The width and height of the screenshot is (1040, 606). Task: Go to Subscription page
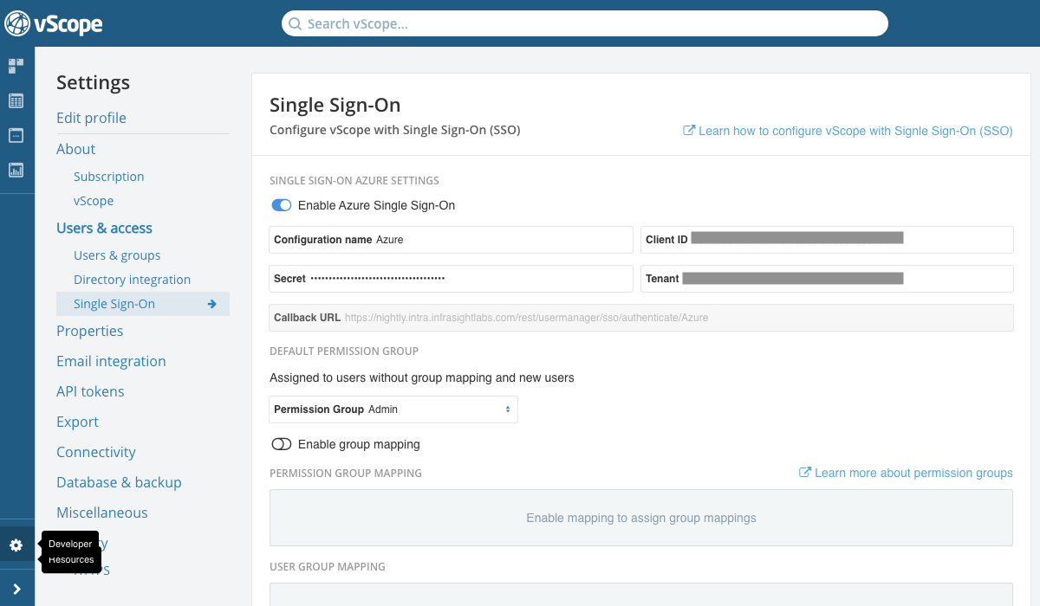[108, 177]
